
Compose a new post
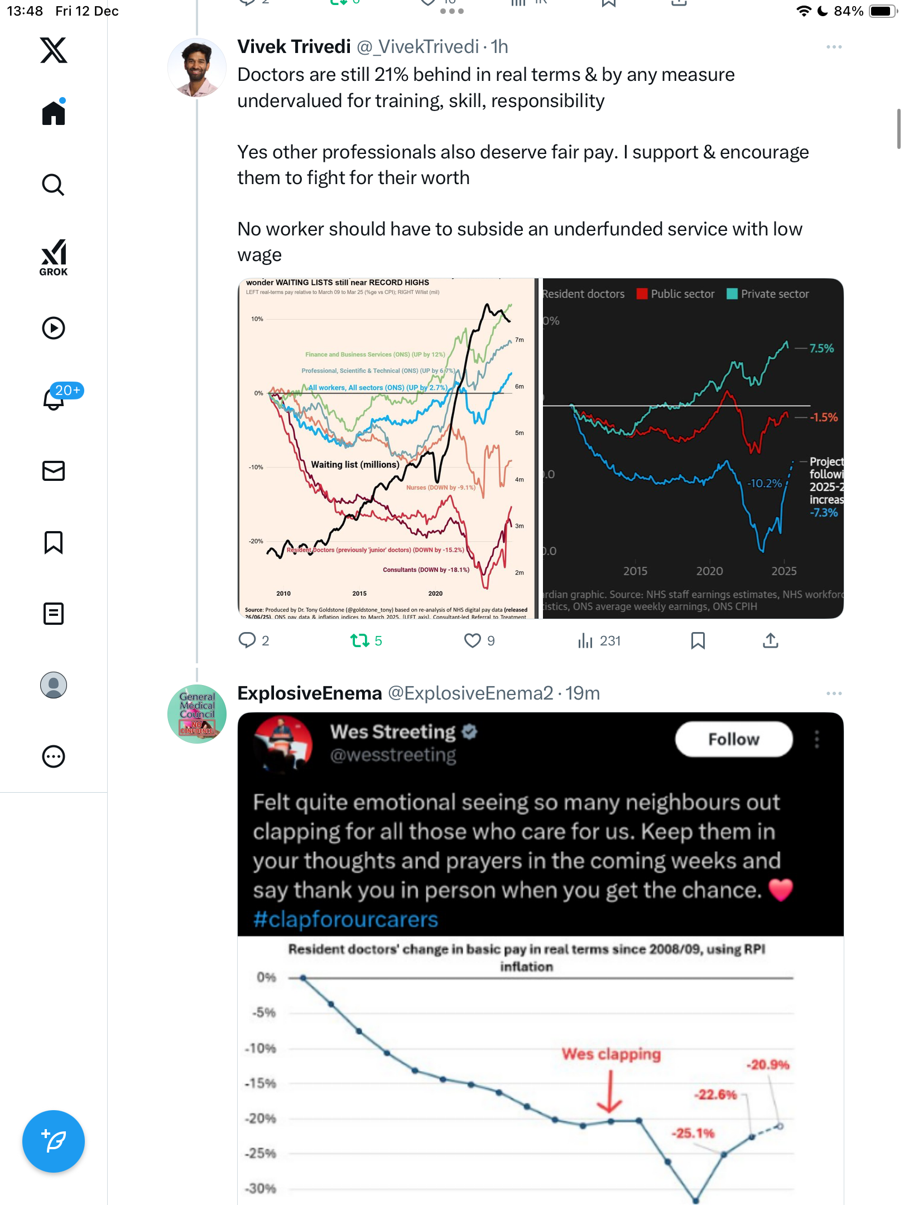54,1141
